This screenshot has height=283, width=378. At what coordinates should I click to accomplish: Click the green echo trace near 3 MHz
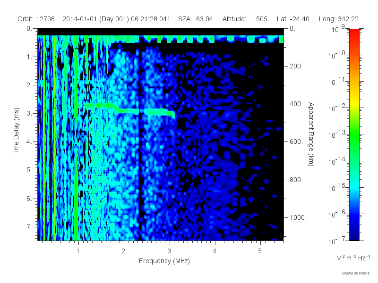point(159,112)
